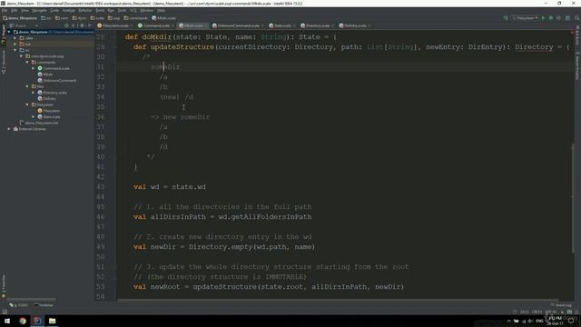Open the TODO tool window button
Screen dimensions: 581x327
click(x=18, y=305)
